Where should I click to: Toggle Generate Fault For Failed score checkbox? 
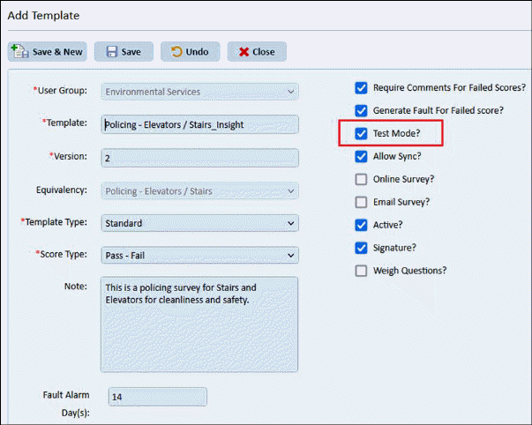pos(361,110)
